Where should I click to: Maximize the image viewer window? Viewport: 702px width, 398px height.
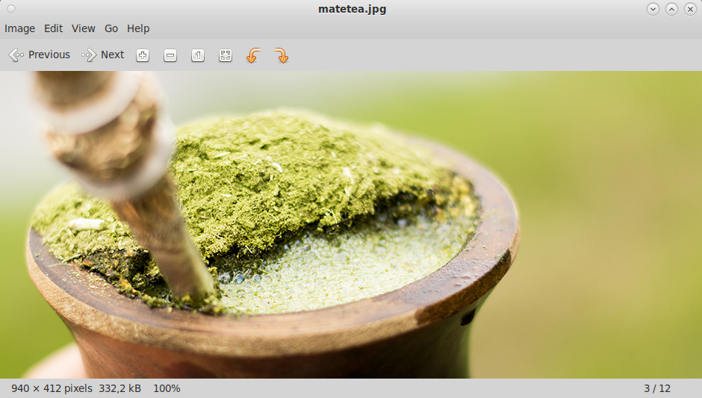671,9
